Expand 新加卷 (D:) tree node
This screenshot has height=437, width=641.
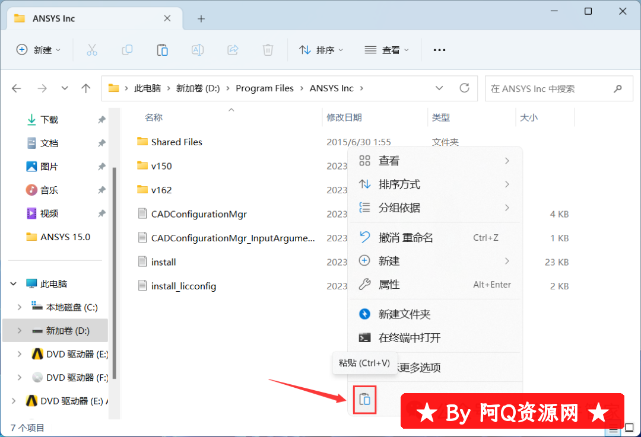coord(19,331)
